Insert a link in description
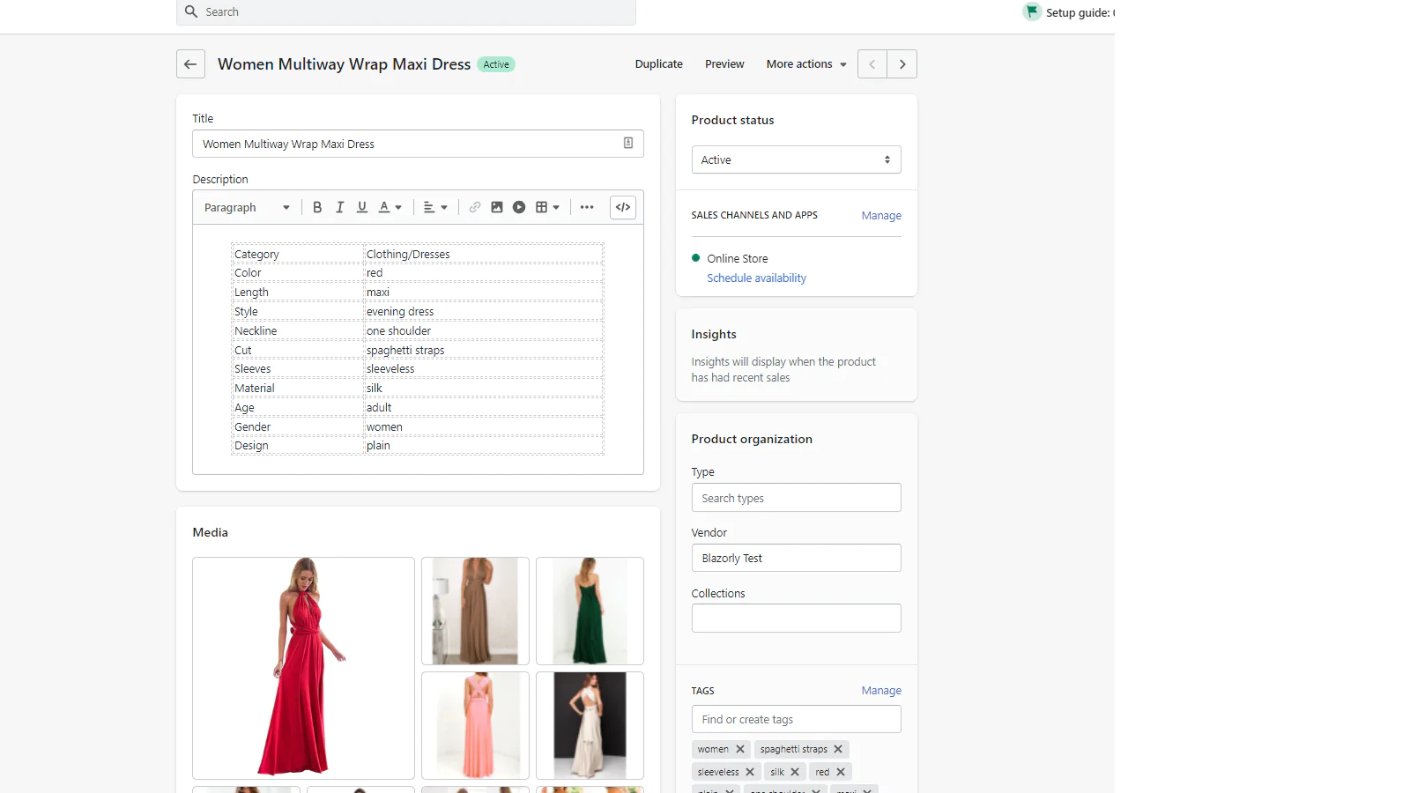Screen dimensions: 1410x793 (475, 207)
